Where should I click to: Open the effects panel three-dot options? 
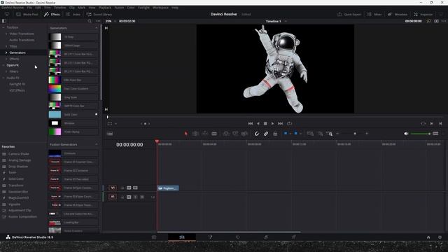click(x=98, y=21)
